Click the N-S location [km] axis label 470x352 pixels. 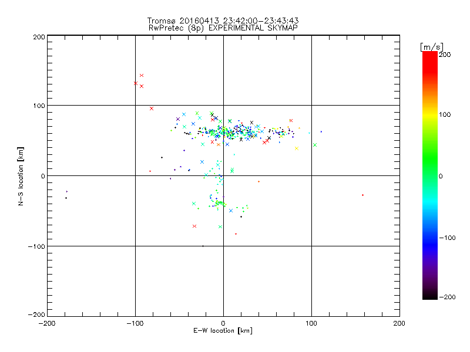pyautogui.click(x=21, y=176)
